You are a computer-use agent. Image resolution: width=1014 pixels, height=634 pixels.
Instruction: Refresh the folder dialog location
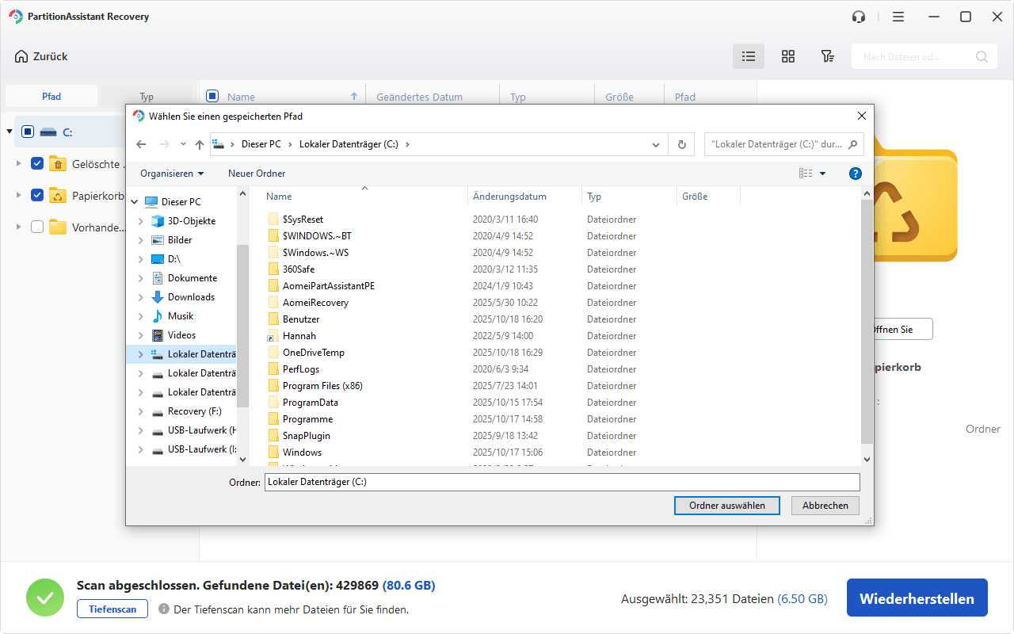[x=681, y=144]
